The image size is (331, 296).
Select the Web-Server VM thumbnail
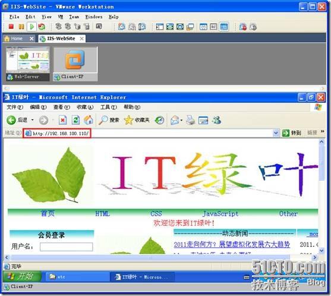pos(28,64)
